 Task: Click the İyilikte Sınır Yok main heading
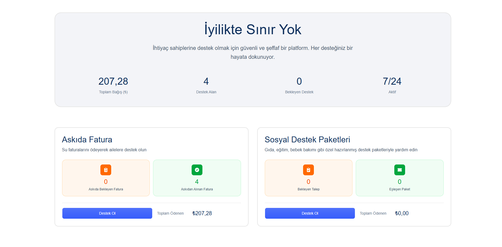(253, 29)
